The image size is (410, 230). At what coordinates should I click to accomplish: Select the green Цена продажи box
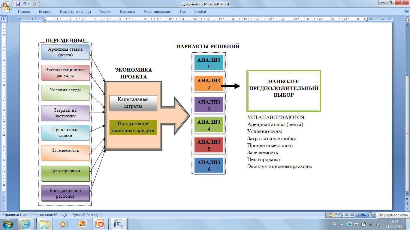(65, 173)
